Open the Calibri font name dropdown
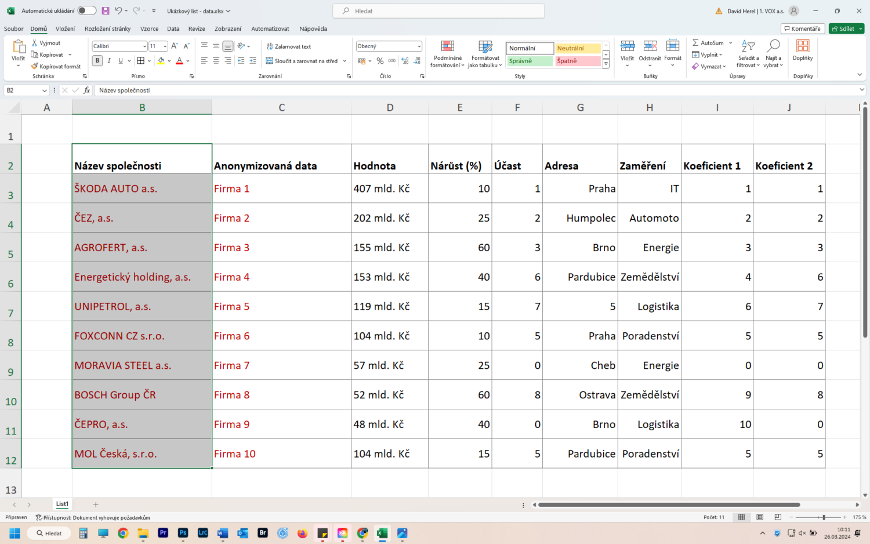Image resolution: width=870 pixels, height=544 pixels. tap(144, 46)
